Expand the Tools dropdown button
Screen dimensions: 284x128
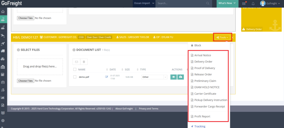[x=222, y=37]
